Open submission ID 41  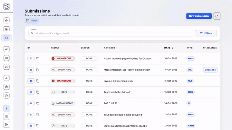pos(31,70)
